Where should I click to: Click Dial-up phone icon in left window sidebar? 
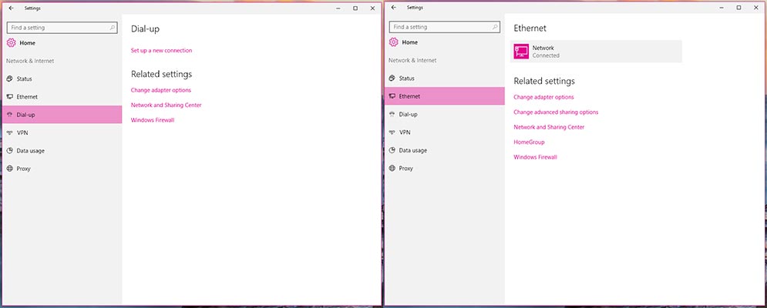click(x=9, y=115)
